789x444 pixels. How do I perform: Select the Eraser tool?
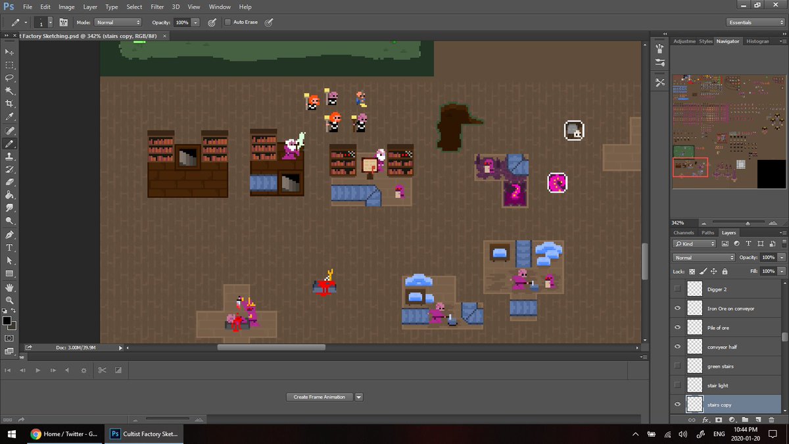10,182
